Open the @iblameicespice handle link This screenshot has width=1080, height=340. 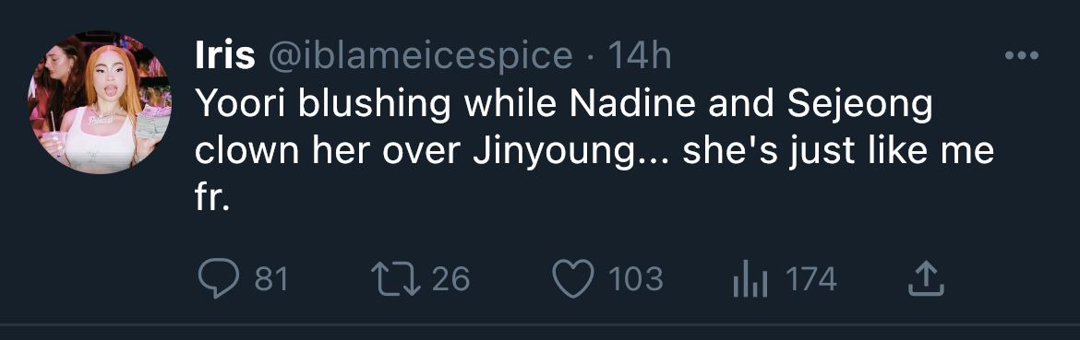419,57
